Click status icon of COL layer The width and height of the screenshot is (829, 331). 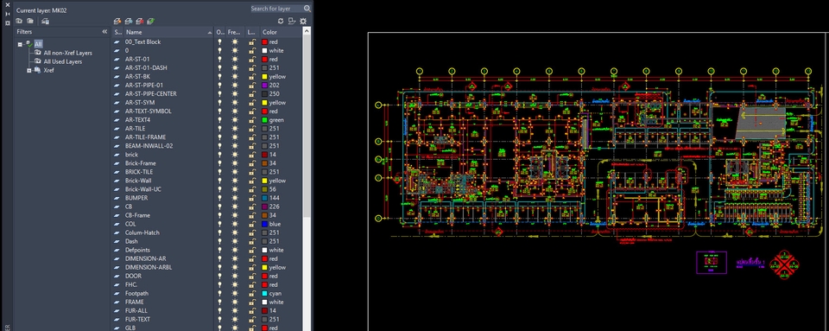117,224
